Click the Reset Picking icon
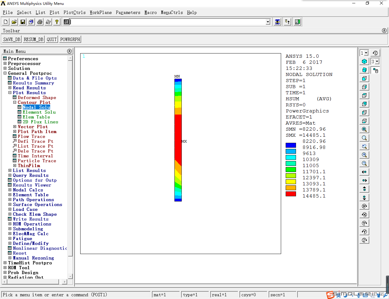 (x=287, y=22)
